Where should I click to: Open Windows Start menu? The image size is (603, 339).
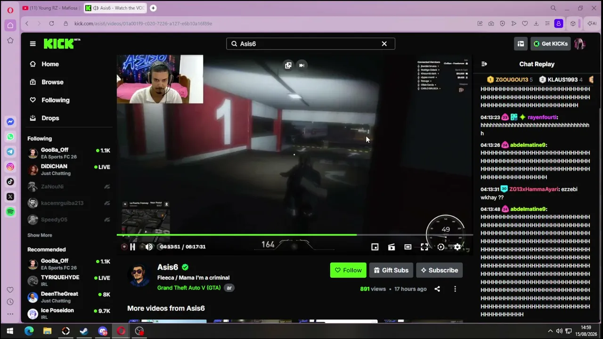(10, 331)
